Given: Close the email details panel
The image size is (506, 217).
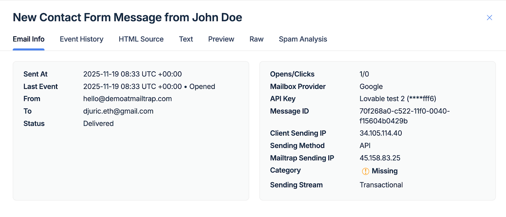Looking at the screenshot, I should pyautogui.click(x=489, y=18).
